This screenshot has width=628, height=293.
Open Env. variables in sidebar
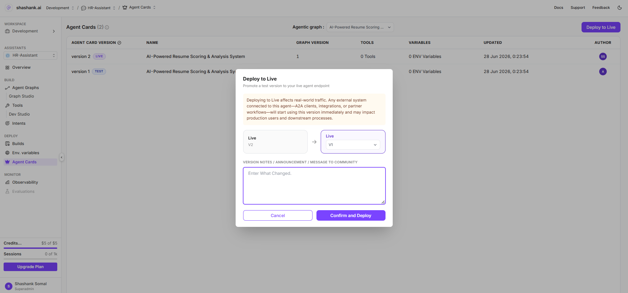click(26, 153)
